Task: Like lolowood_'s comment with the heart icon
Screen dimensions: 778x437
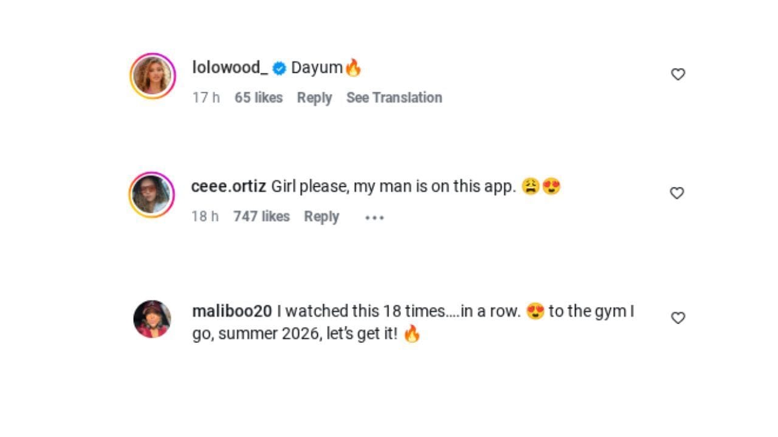Action: point(677,73)
